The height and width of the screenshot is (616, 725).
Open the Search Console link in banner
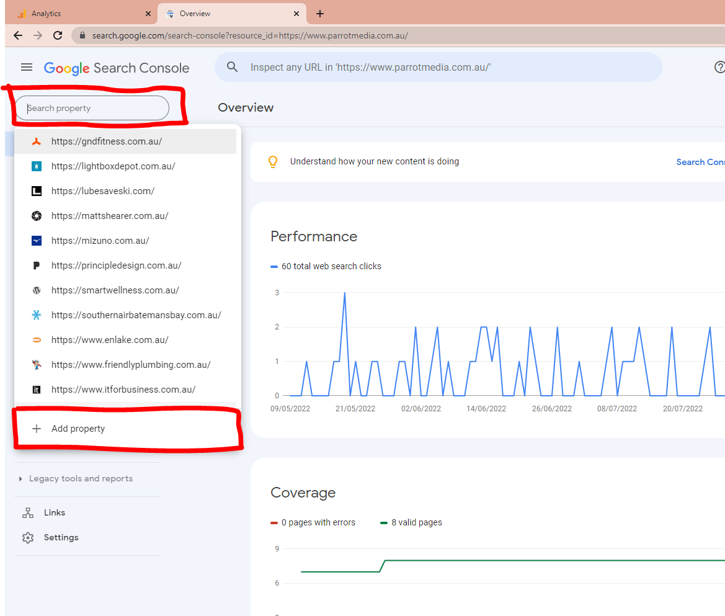700,162
